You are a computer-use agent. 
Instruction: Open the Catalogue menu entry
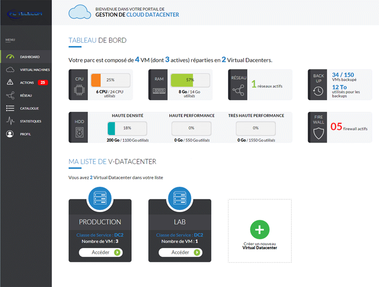point(29,108)
